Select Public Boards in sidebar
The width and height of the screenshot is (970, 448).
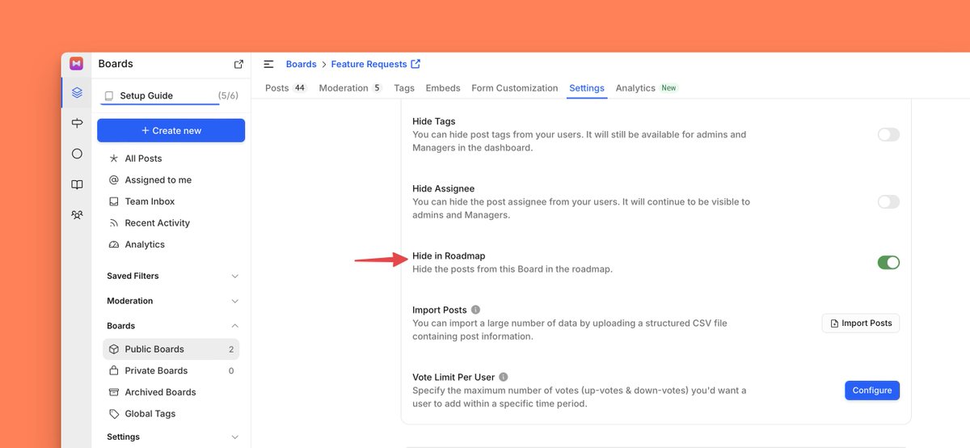point(171,349)
